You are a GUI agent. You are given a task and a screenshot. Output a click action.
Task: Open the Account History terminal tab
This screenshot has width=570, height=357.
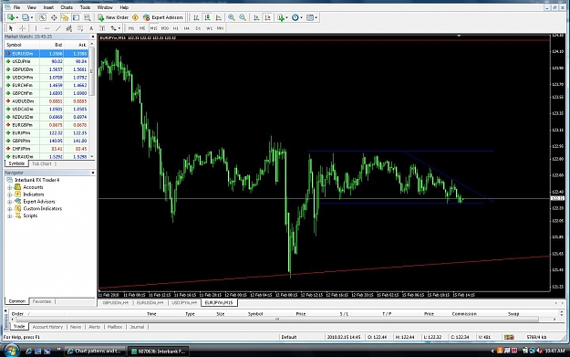pos(47,327)
